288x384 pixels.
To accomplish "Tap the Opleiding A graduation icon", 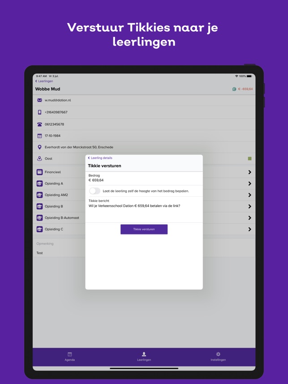I will tap(39, 183).
